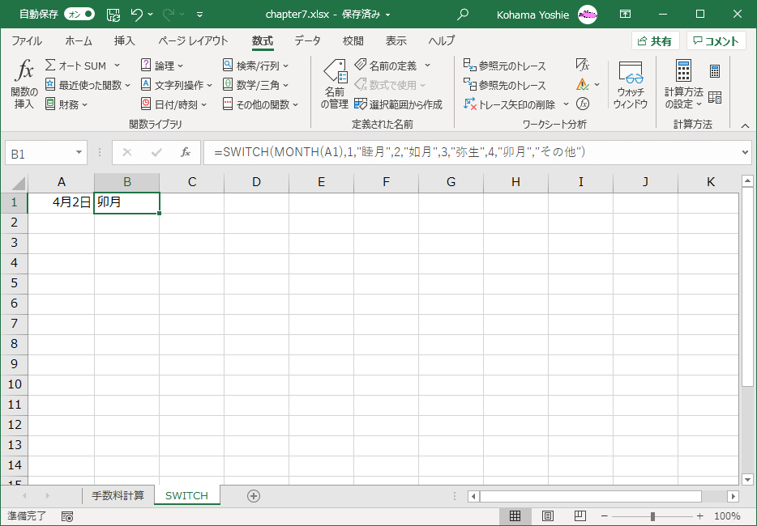Open Recently Used functions (最近使った関数)
Viewport: 757px width, 526px height.
[88, 85]
